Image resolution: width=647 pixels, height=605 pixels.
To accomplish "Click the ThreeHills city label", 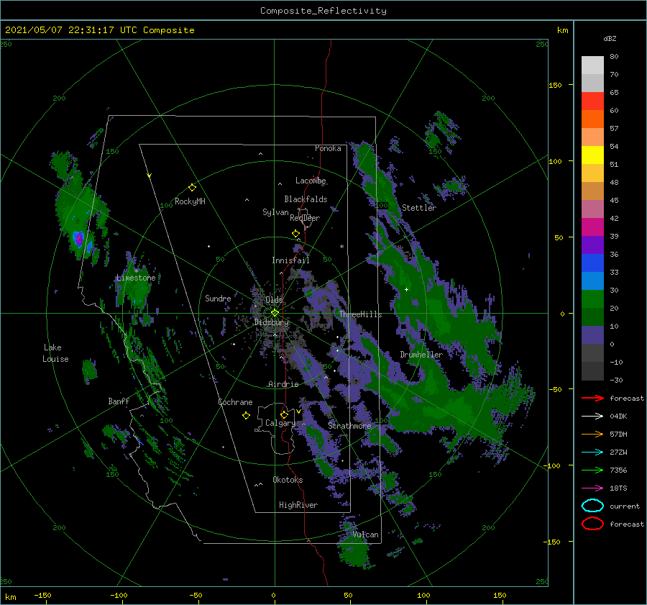I will click(361, 314).
